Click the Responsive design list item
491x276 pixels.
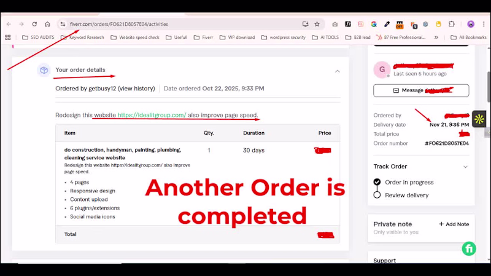click(93, 191)
